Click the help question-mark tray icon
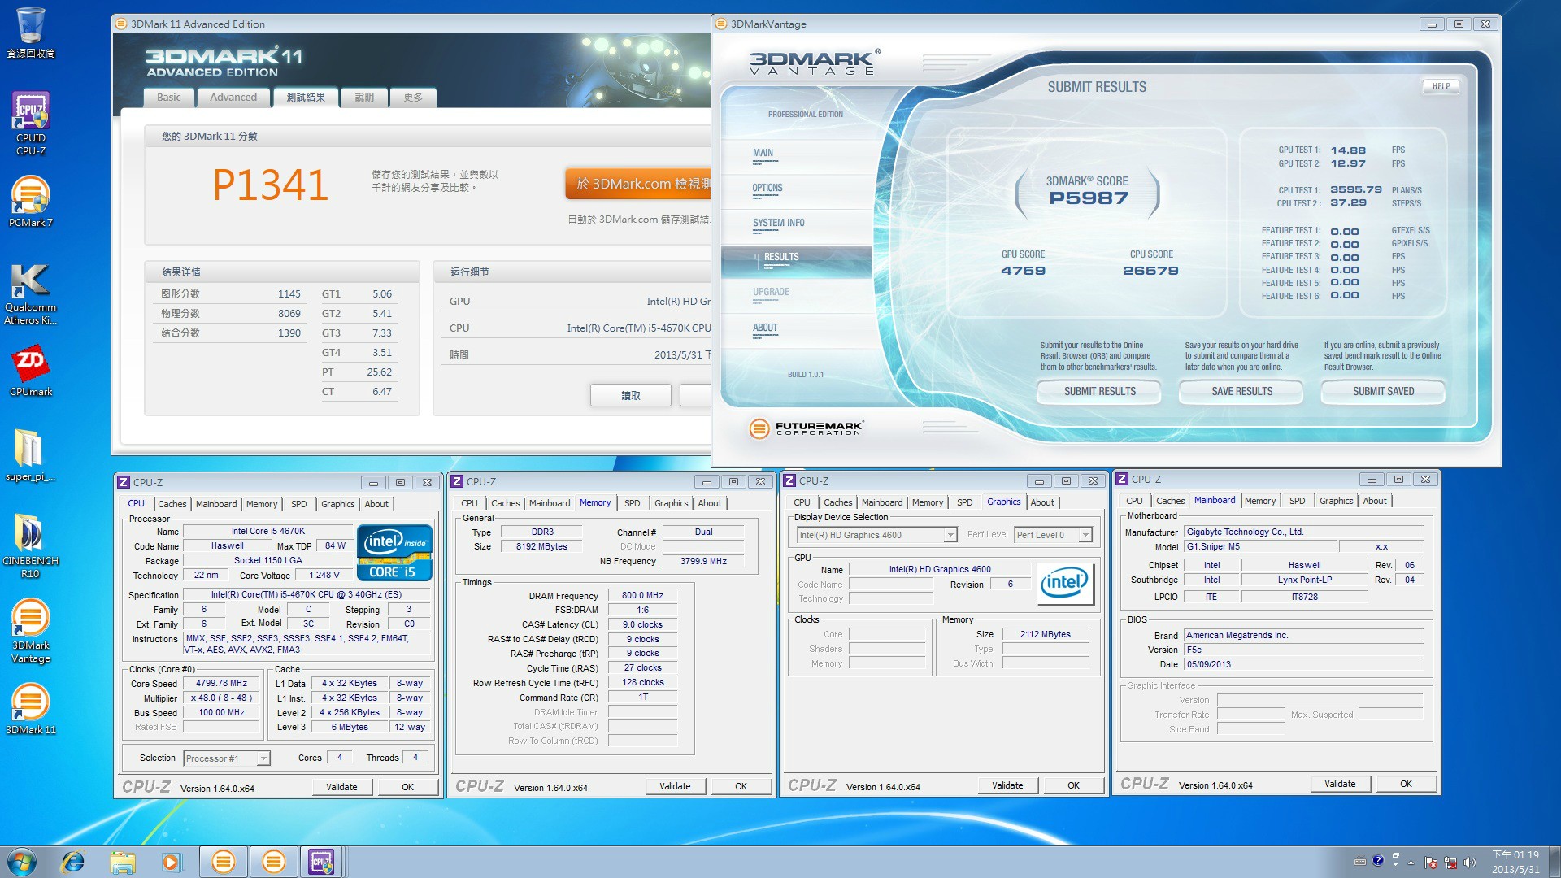Screen dimensions: 1561x878 tap(1377, 860)
